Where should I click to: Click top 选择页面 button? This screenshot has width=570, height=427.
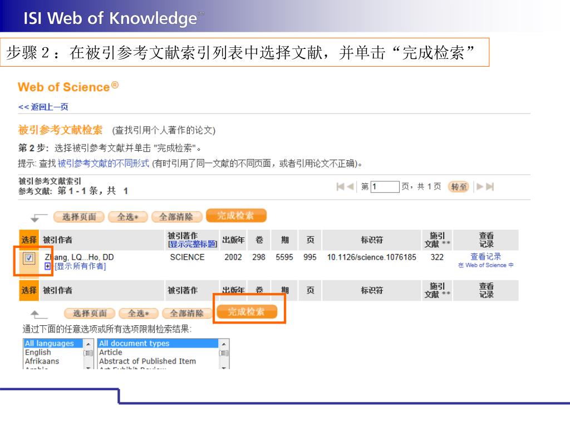point(79,217)
